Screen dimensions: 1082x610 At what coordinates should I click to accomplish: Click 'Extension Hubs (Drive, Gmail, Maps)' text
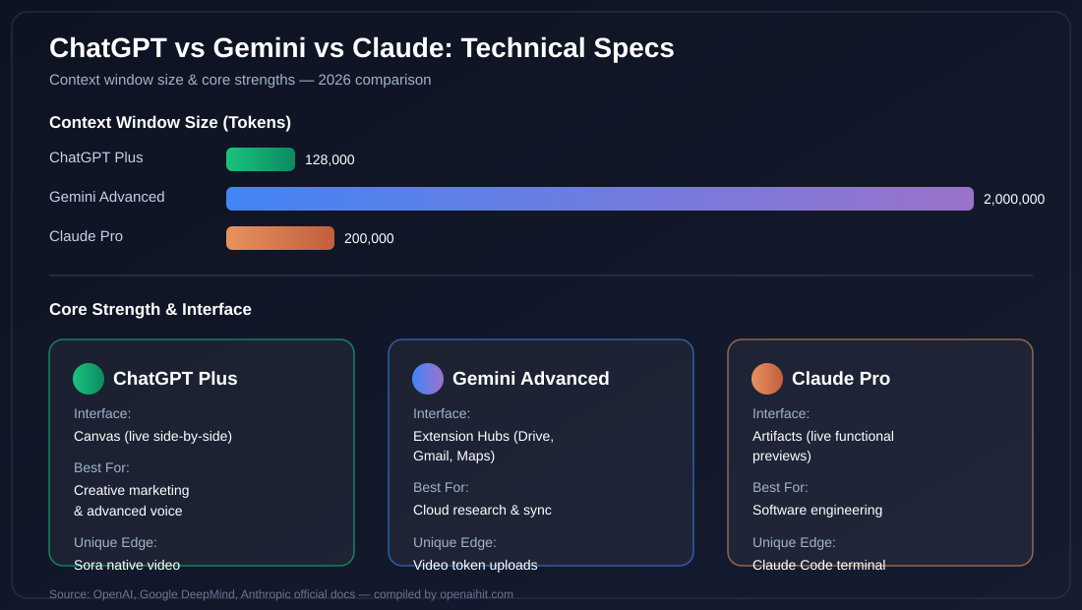click(x=483, y=447)
